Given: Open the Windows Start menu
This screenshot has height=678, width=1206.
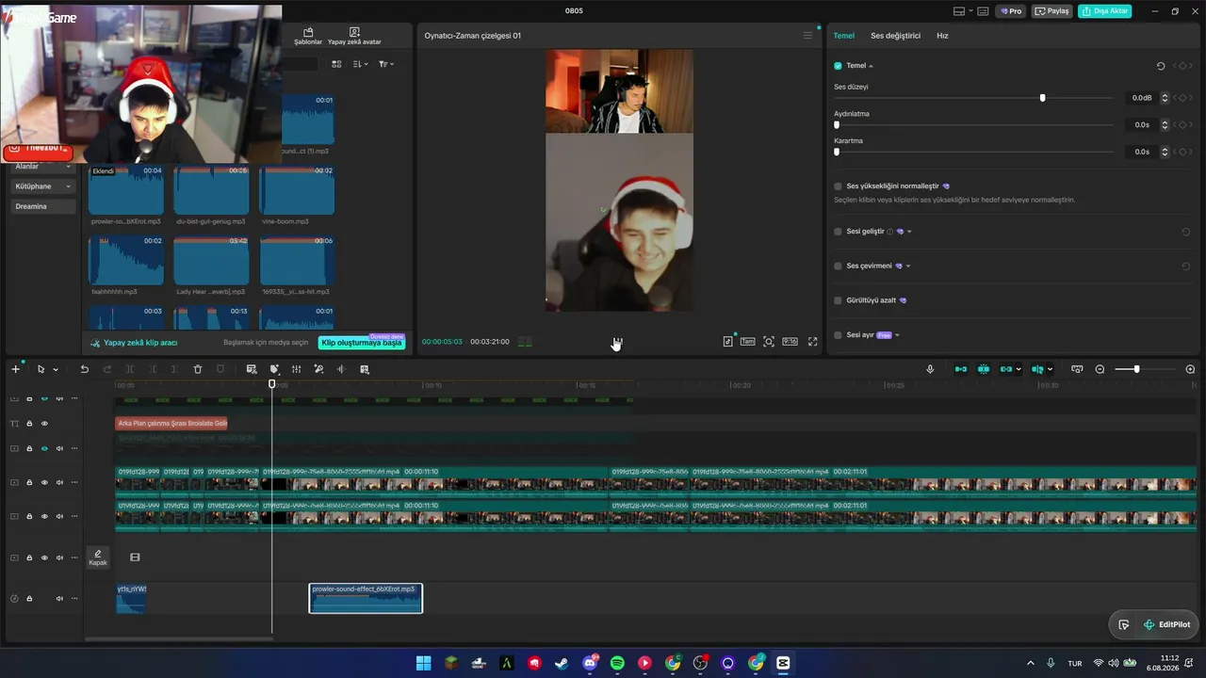Looking at the screenshot, I should (x=424, y=663).
